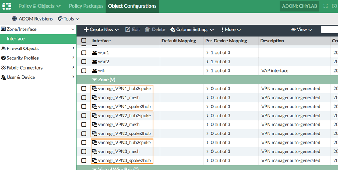The width and height of the screenshot is (338, 170).
Task: Click the wan1 interface icon
Action: pos(95,53)
